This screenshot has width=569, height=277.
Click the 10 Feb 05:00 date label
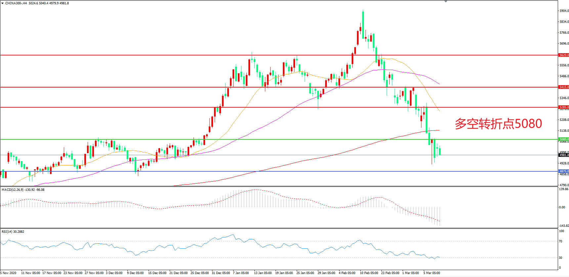pyautogui.click(x=369, y=273)
